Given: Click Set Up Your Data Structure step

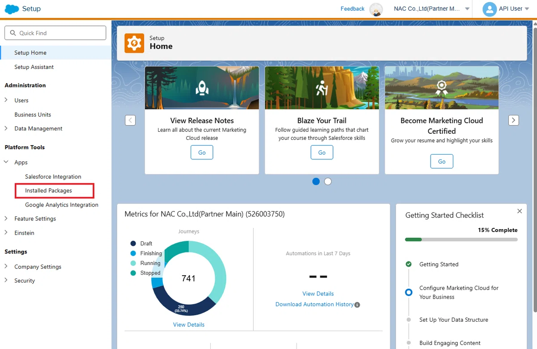Looking at the screenshot, I should click(x=454, y=320).
